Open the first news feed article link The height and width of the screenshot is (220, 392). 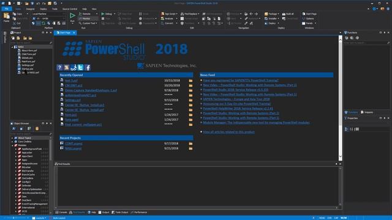pos(241,80)
